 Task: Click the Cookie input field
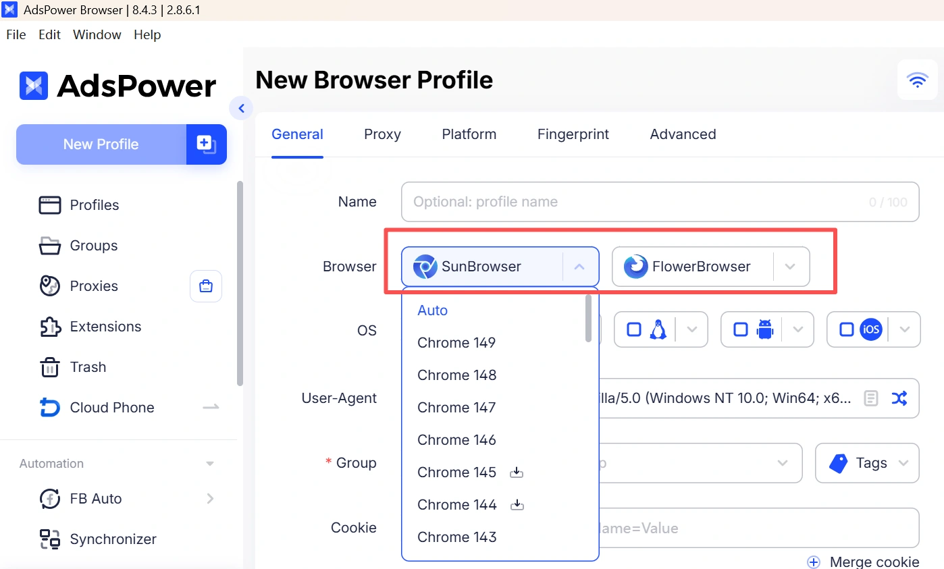pyautogui.click(x=759, y=528)
